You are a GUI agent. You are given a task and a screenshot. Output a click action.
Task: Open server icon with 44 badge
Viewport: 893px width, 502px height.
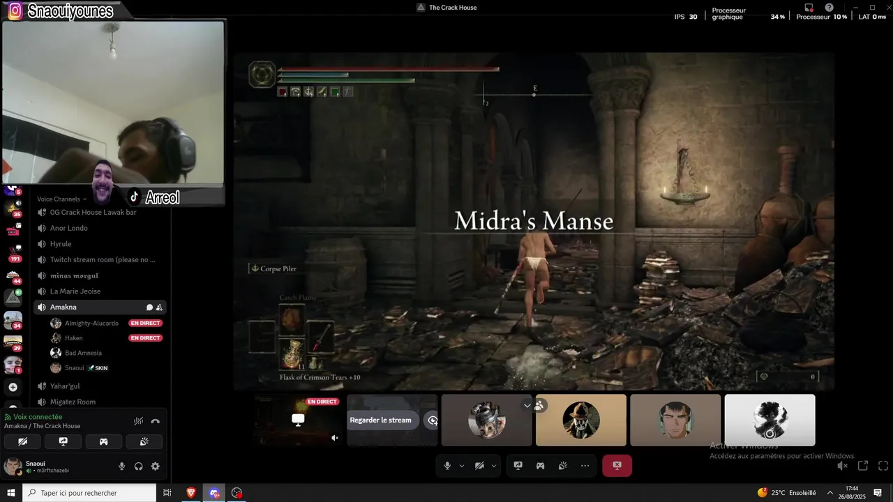coord(13,275)
